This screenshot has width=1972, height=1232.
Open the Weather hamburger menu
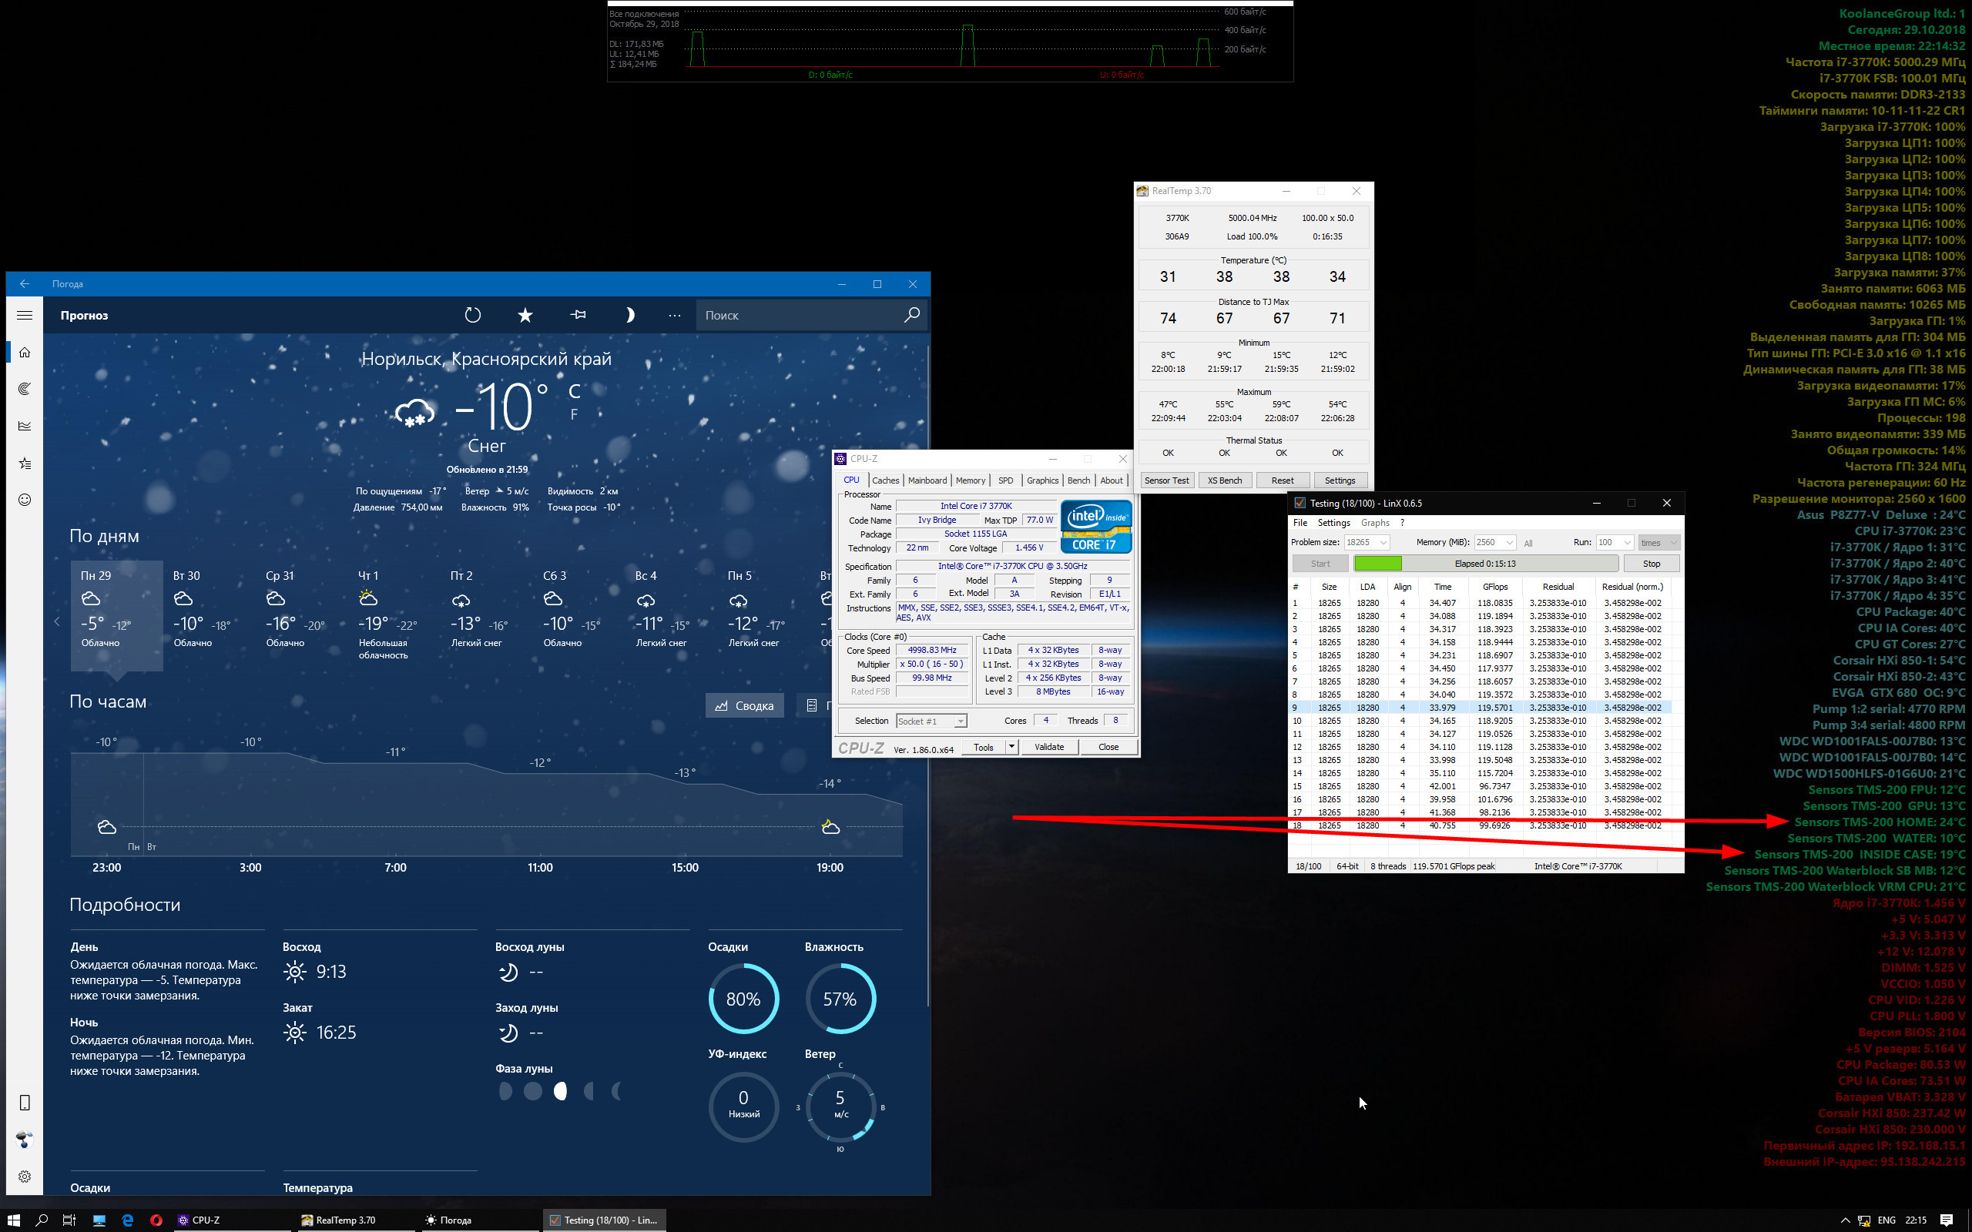tap(25, 316)
